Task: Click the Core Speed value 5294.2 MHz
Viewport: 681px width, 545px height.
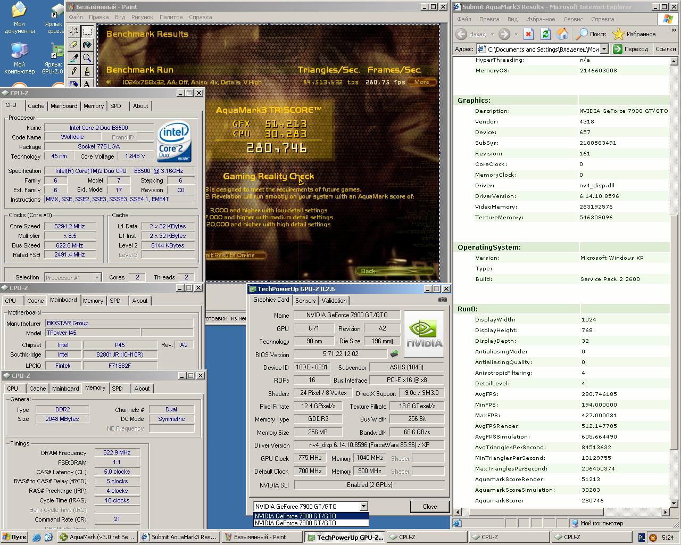Action: (70, 226)
